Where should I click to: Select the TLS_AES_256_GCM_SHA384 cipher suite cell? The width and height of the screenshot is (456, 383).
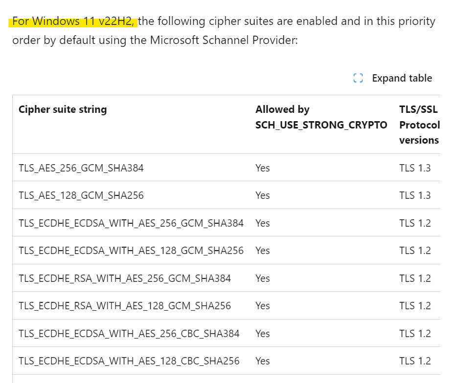coord(81,168)
